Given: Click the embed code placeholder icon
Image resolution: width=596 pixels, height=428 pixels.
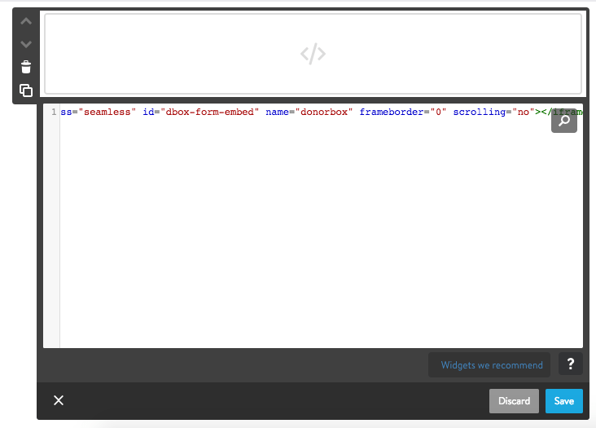Looking at the screenshot, I should tap(313, 54).
